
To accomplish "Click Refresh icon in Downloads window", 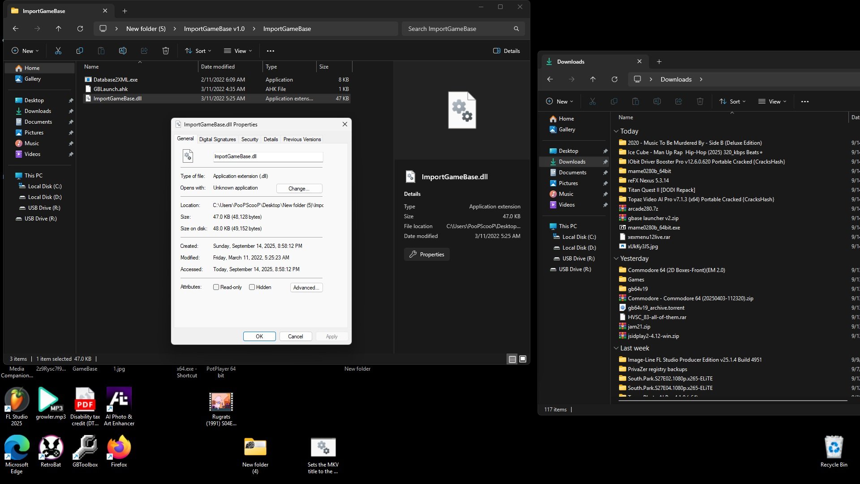I will point(615,79).
